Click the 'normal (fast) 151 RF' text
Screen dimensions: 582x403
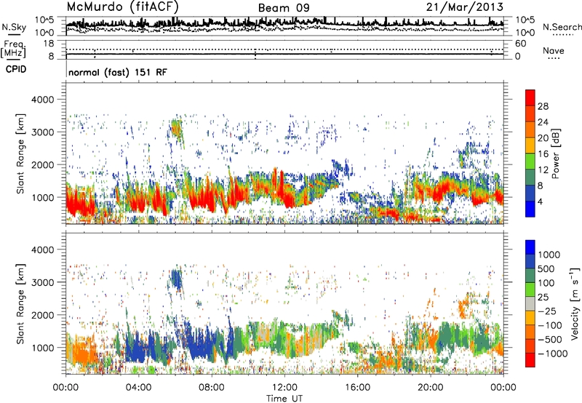tap(118, 72)
